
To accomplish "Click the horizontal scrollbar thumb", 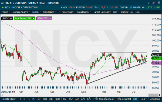I will click(x=153, y=95).
